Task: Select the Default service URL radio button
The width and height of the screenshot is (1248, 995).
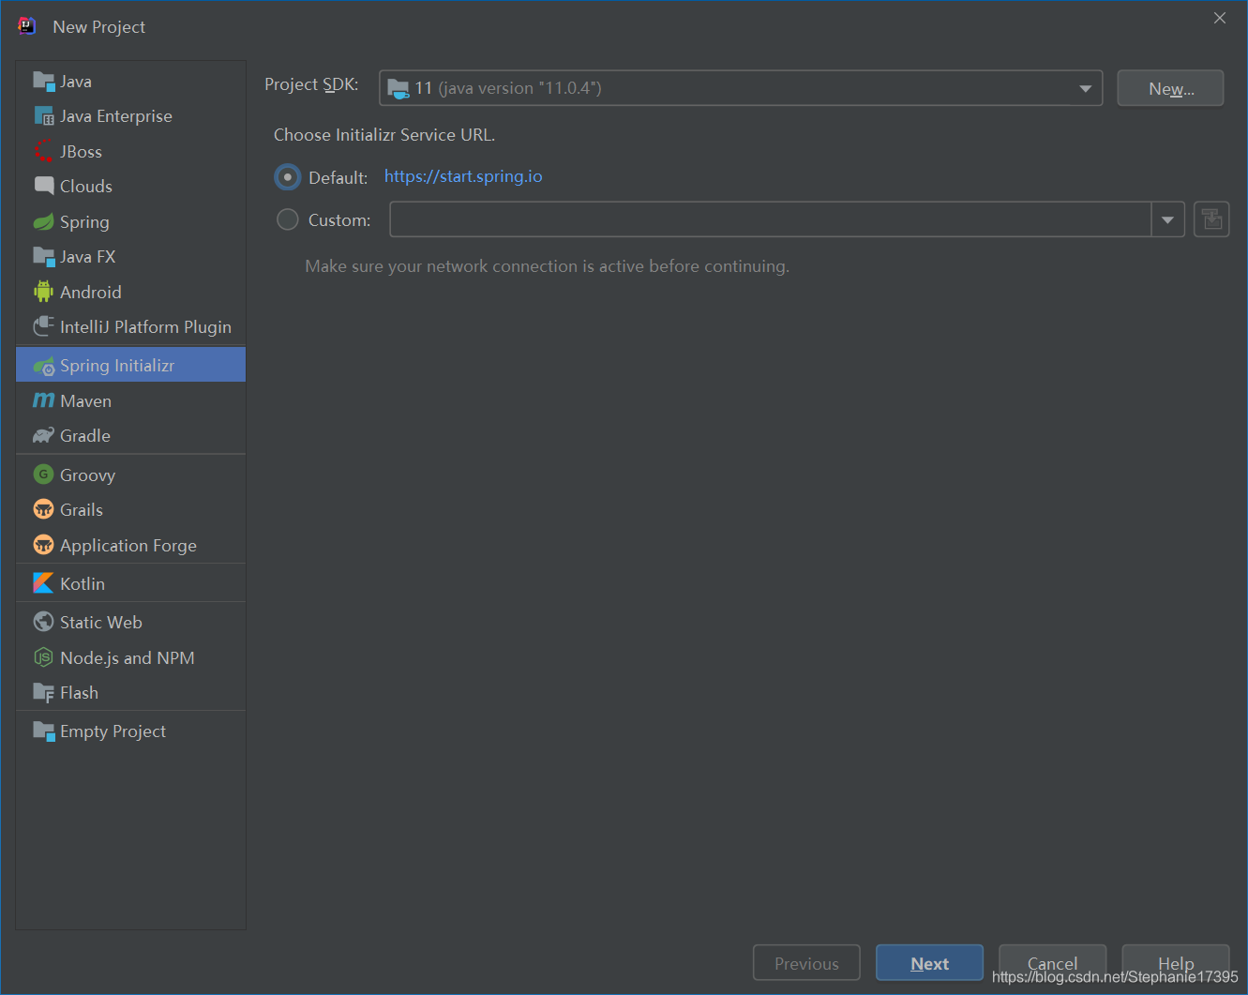Action: point(288,176)
